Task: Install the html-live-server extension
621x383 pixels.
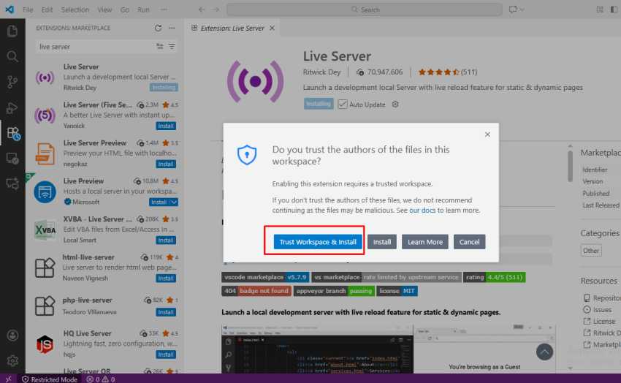Action: 166,278
